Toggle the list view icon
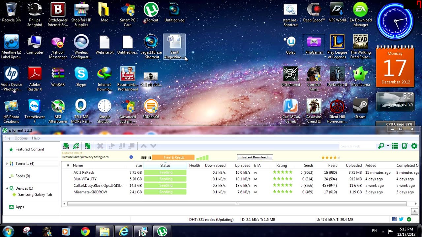This screenshot has width=422, height=237. 395,146
